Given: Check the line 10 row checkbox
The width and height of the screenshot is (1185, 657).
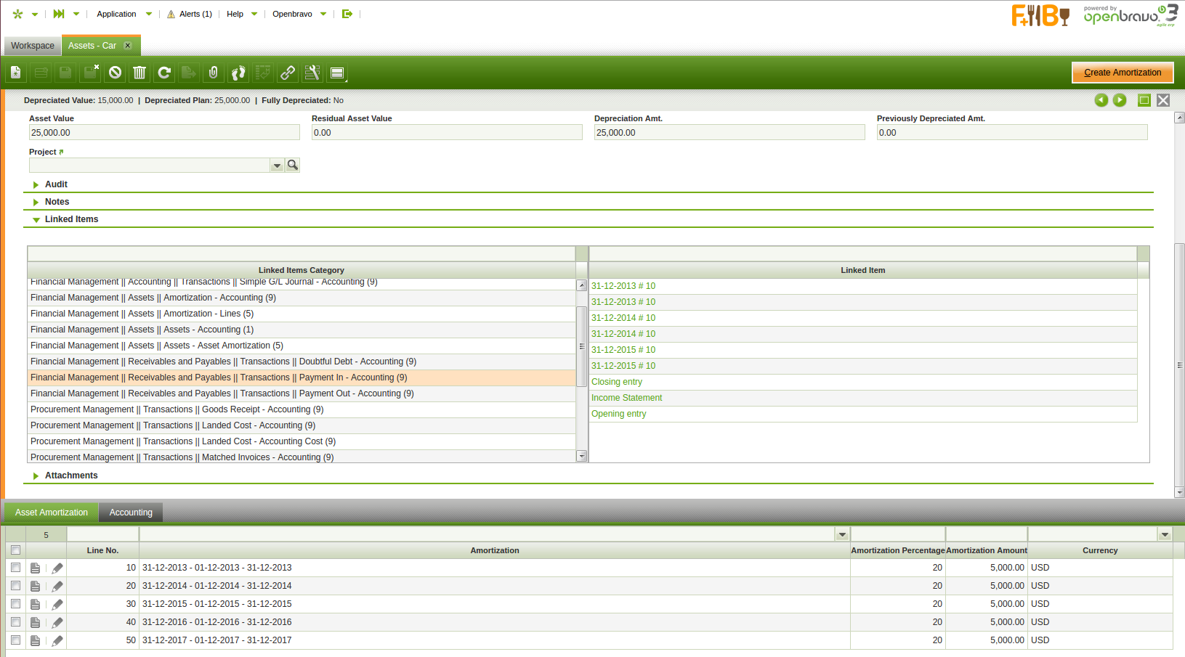Looking at the screenshot, I should click(15, 568).
